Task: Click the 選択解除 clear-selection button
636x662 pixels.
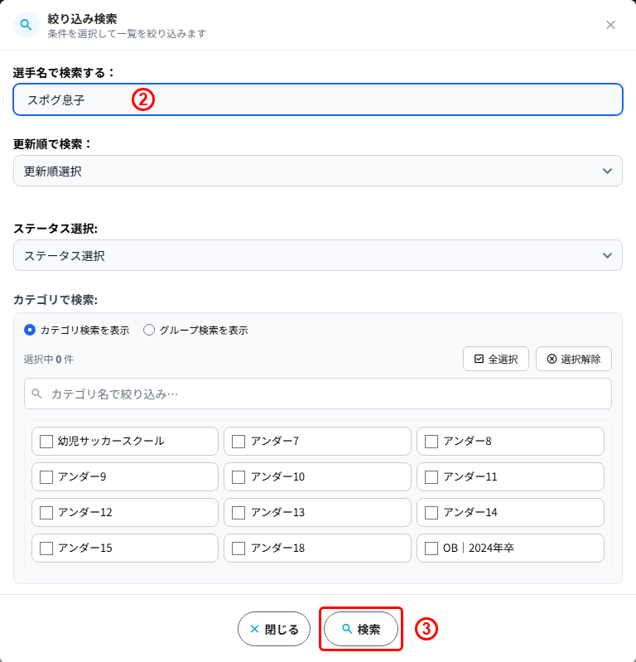Action: (574, 359)
